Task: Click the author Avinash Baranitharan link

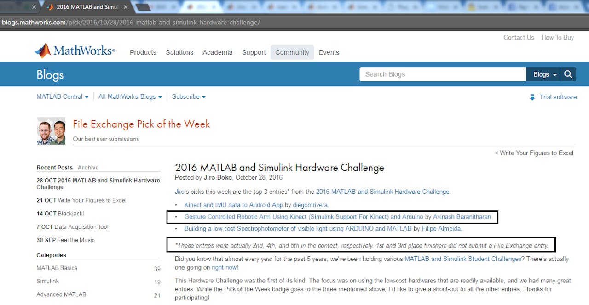Action: (x=462, y=217)
